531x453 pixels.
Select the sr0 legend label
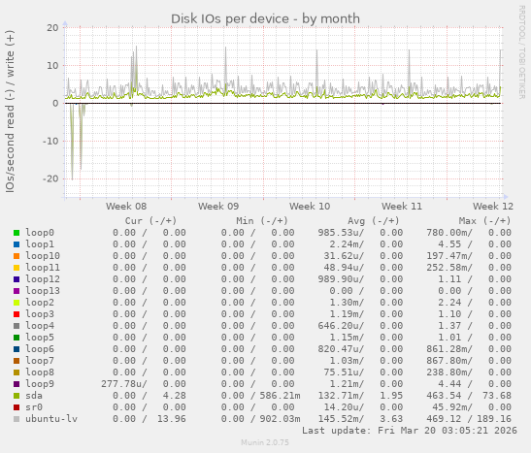[34, 407]
